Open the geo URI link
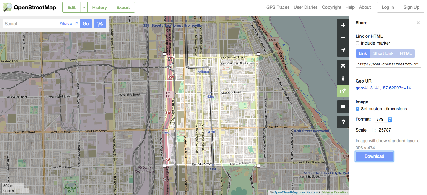 click(383, 88)
